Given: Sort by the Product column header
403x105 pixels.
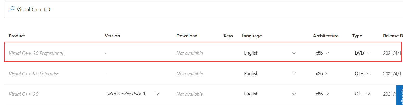Looking at the screenshot, I should 17,36.
